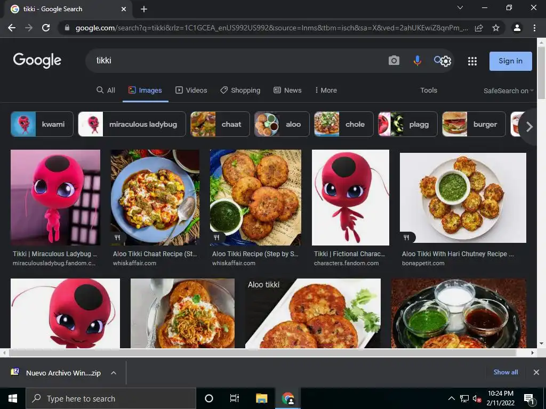
Task: Open the Google apps grid
Action: (472, 61)
